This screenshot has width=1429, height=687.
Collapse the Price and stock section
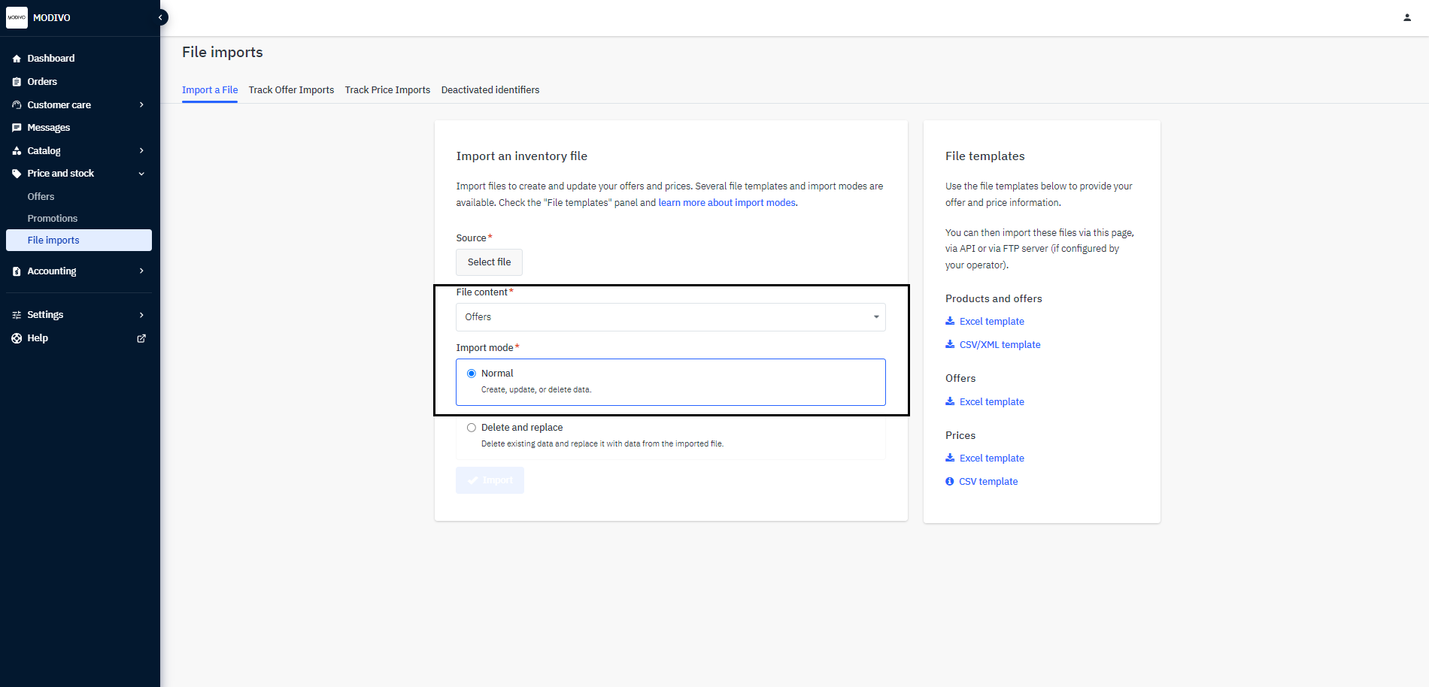tap(141, 174)
